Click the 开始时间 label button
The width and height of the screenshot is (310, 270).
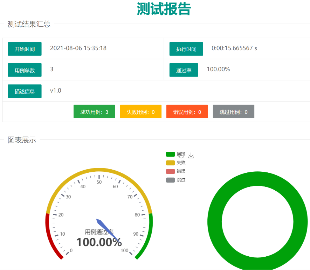(x=25, y=49)
